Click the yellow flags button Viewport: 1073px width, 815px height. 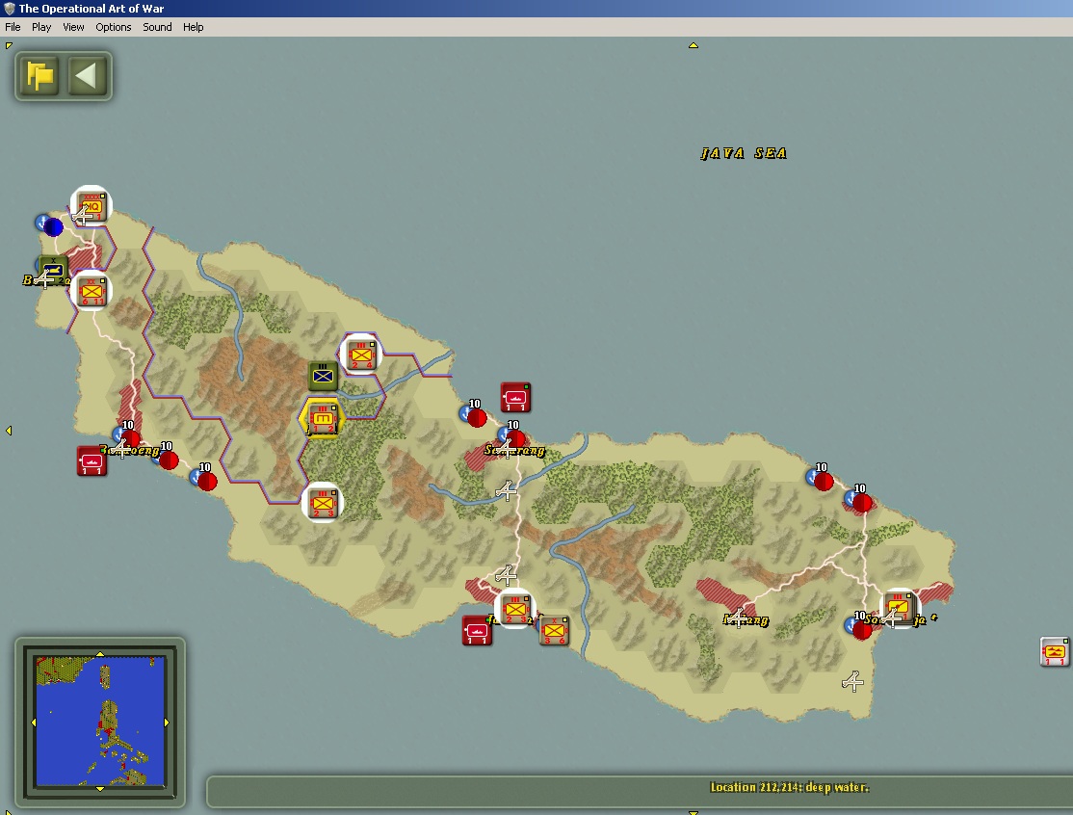pyautogui.click(x=39, y=75)
